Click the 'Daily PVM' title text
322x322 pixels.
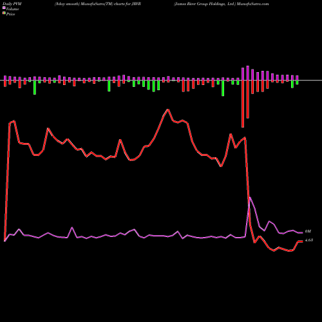click(x=12, y=4)
